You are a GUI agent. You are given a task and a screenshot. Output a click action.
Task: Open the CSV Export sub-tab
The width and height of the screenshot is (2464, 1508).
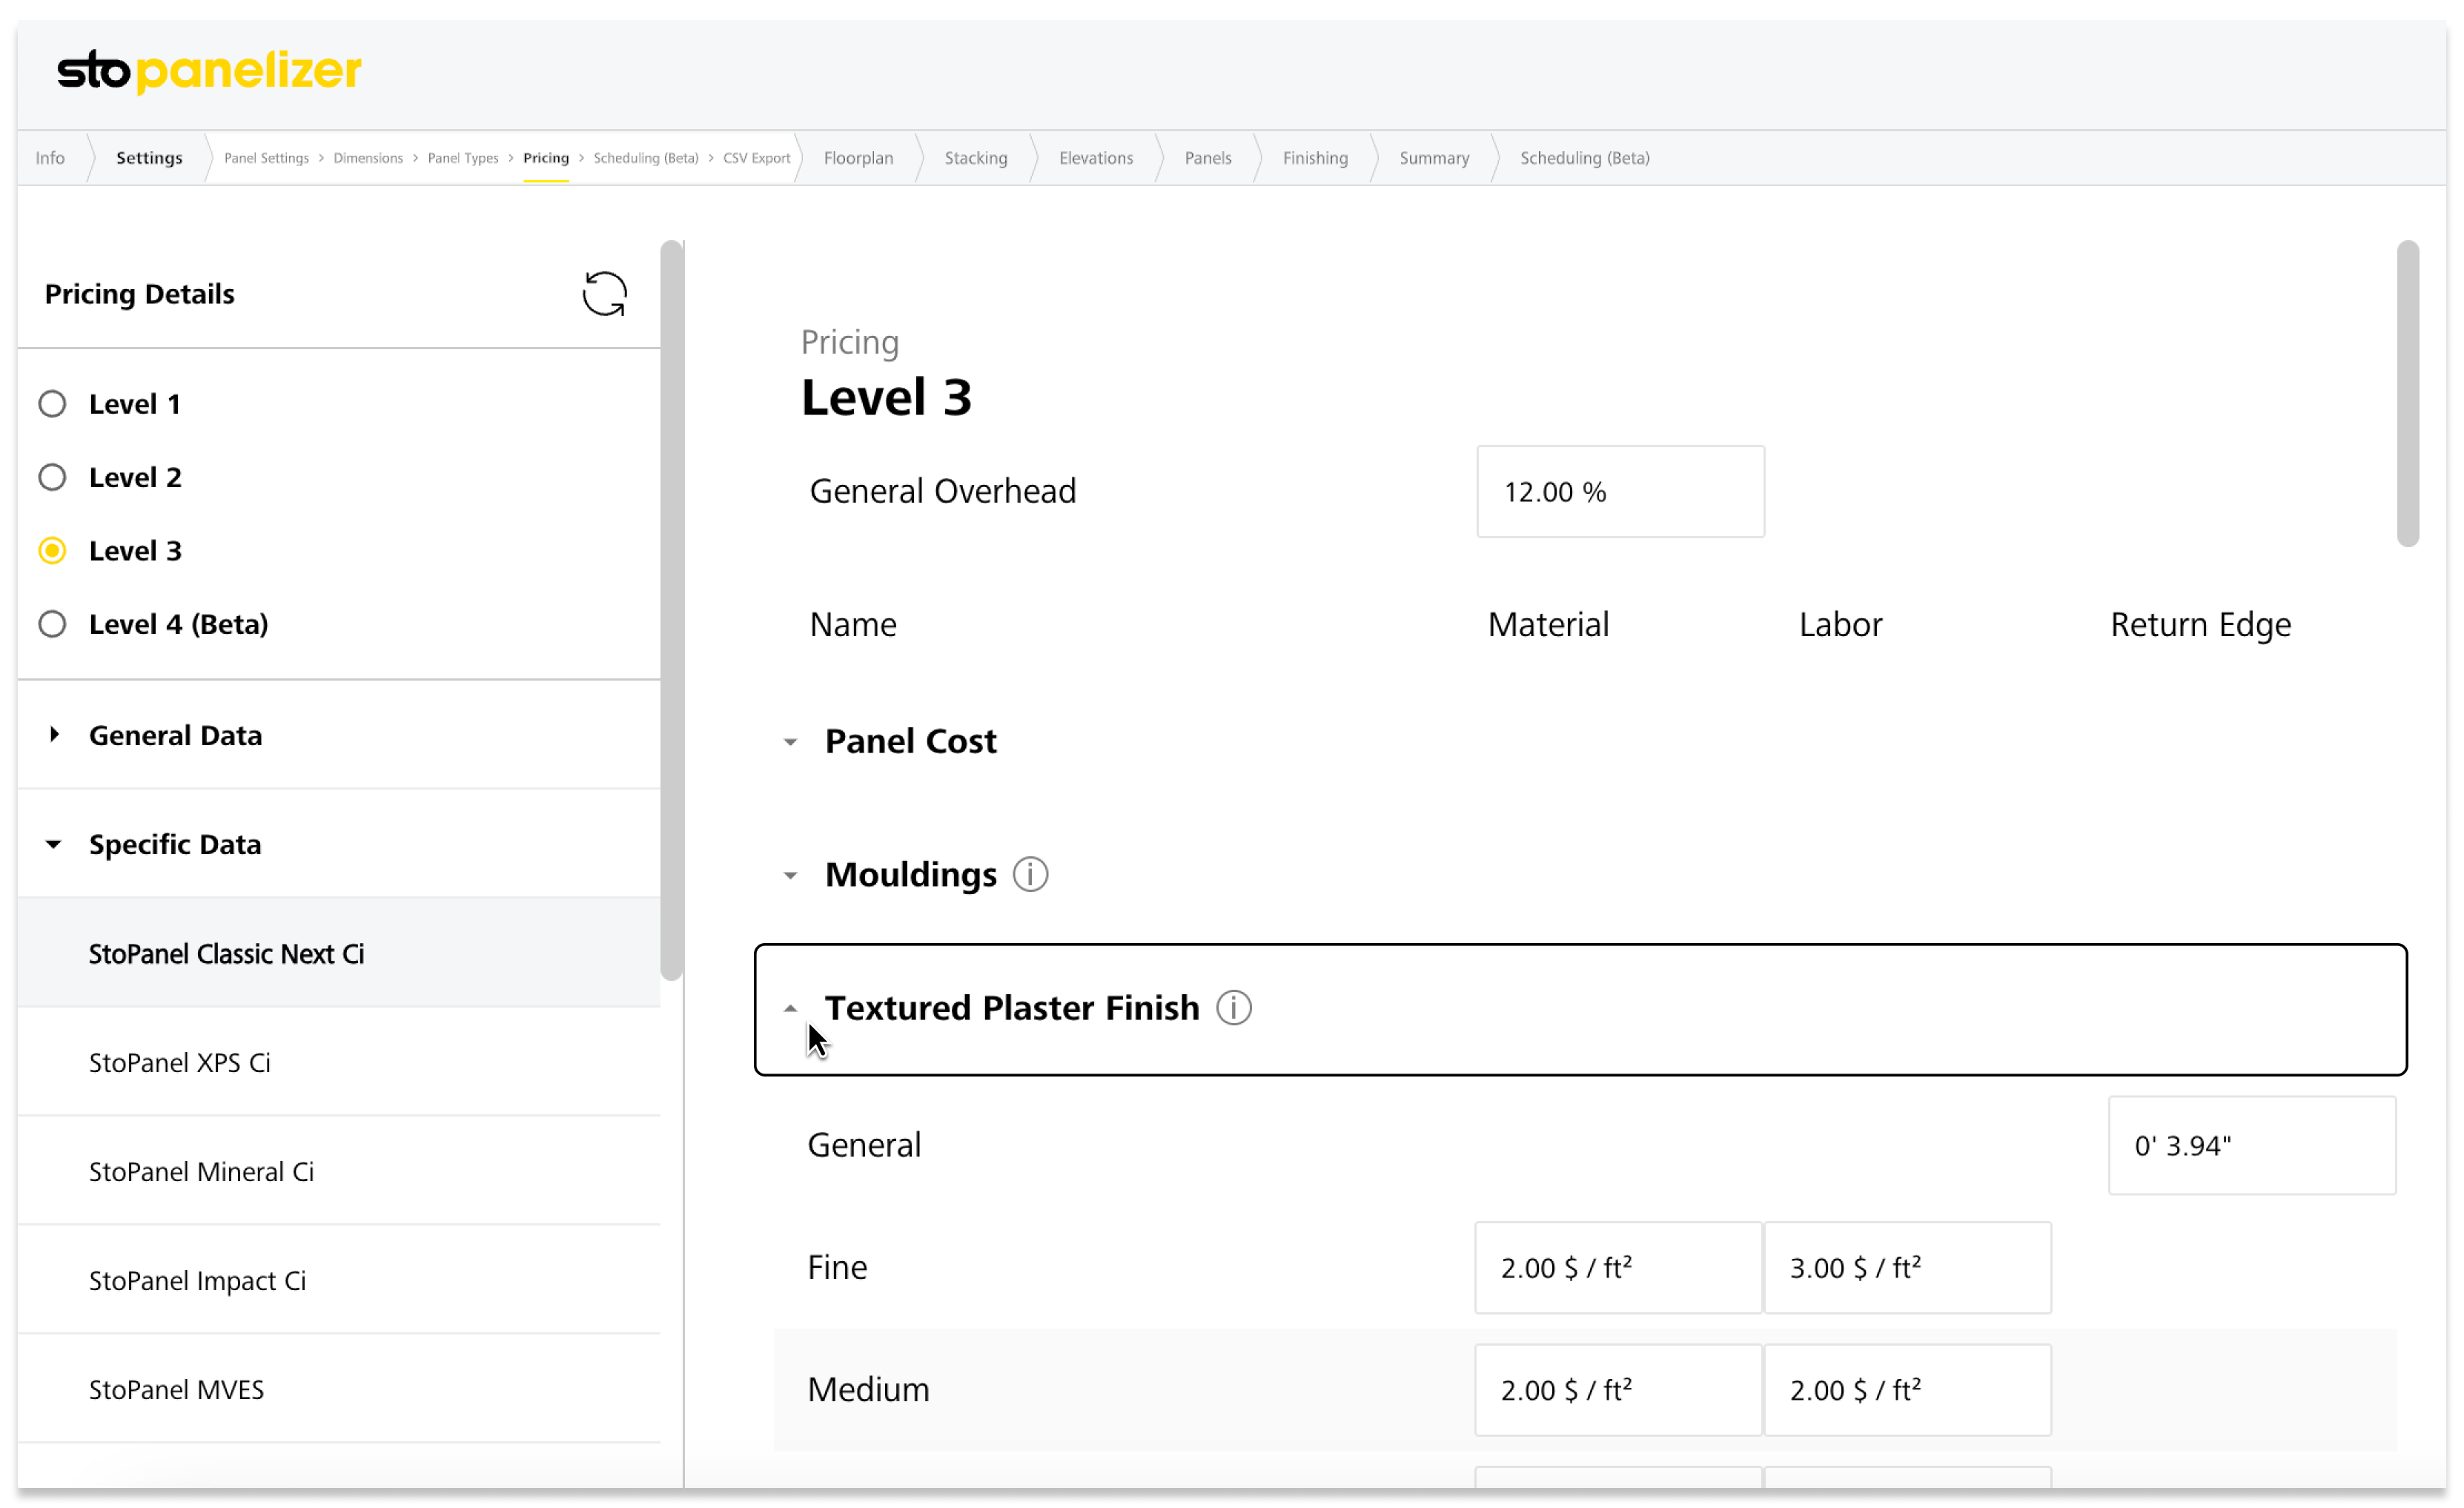point(756,158)
